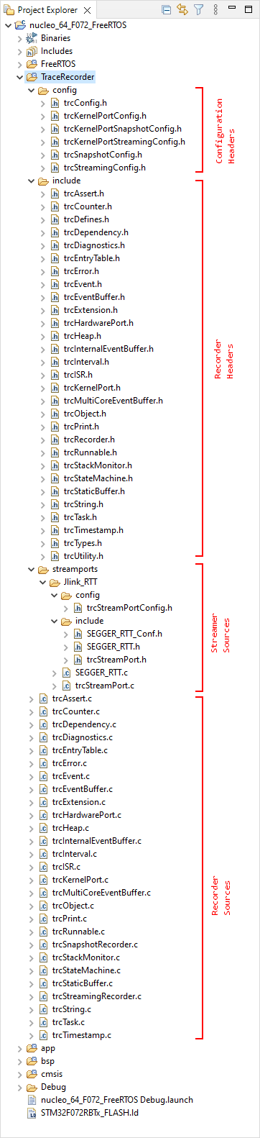Viewport: 260px width, 1138px height.
Task: Click the STM32F072RBTx_FLASH.ld linker file icon
Action: tap(32, 1113)
